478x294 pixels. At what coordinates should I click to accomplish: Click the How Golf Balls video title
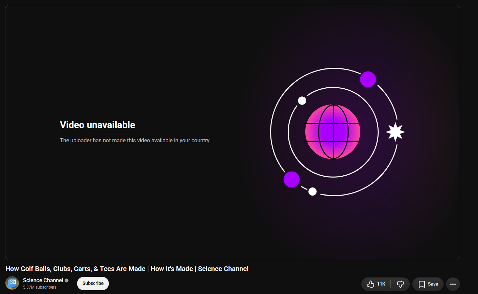[x=127, y=269]
